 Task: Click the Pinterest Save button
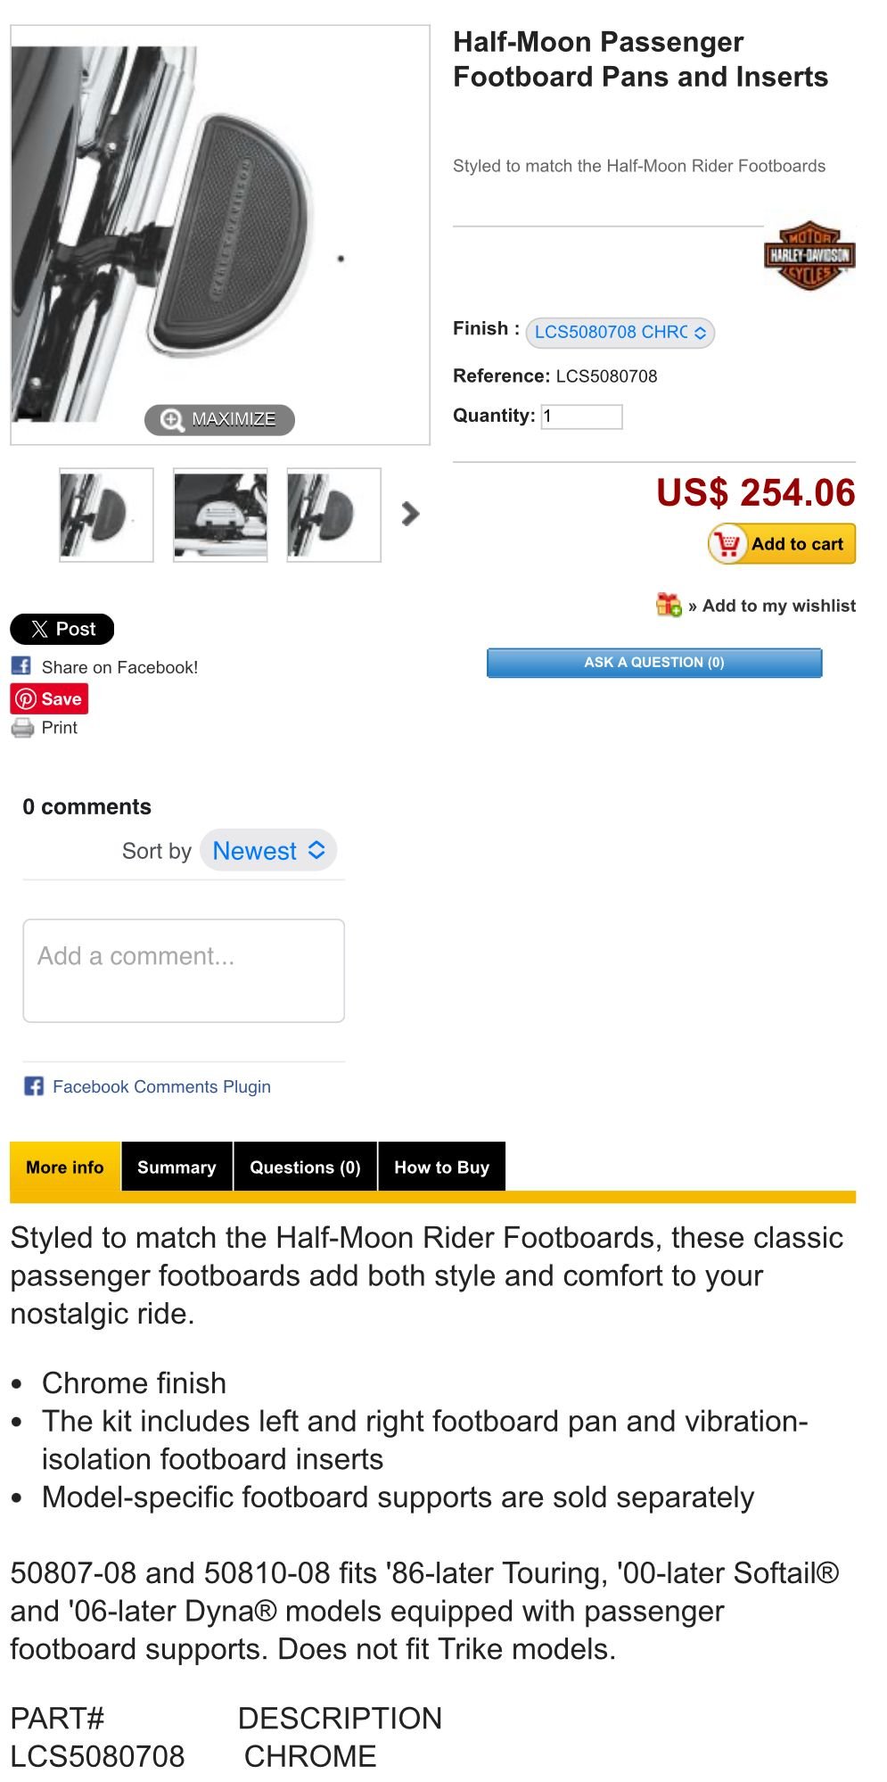click(x=49, y=699)
